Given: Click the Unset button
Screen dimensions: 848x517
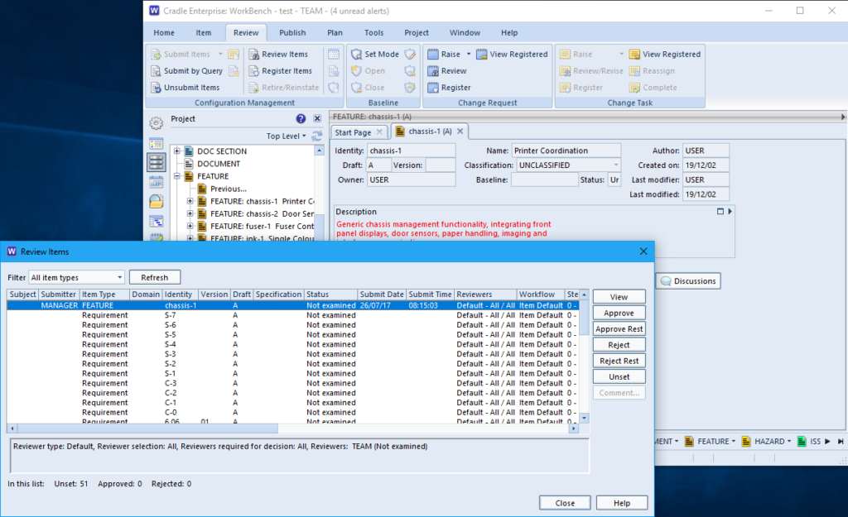Looking at the screenshot, I should click(x=619, y=377).
